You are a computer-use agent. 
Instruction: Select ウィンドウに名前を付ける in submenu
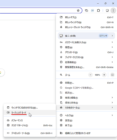[30, 107]
